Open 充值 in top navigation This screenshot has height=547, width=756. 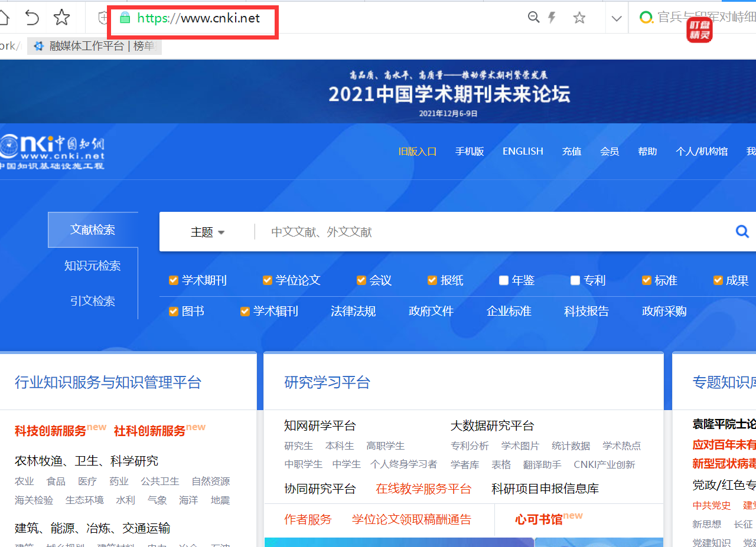tap(572, 151)
